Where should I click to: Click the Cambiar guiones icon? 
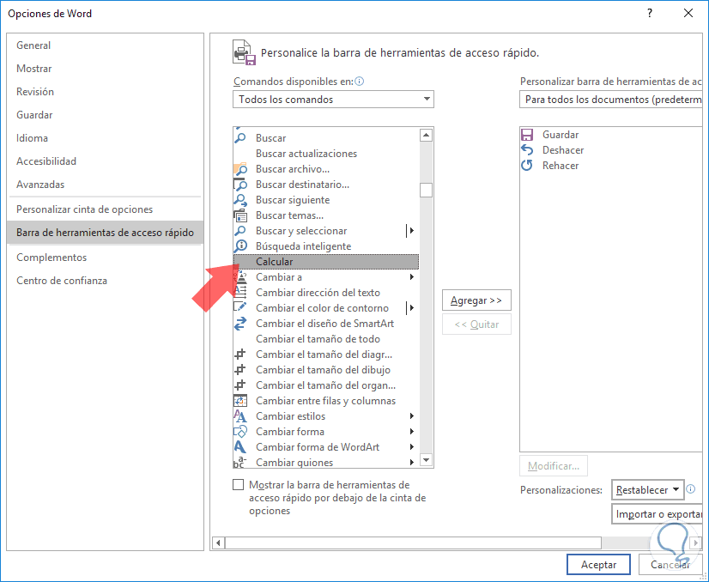[240, 462]
